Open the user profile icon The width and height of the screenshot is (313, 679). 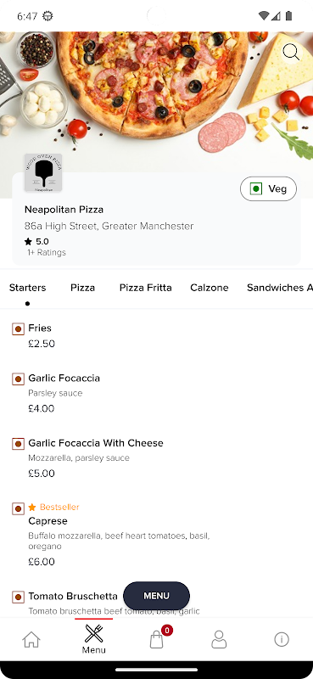219,639
